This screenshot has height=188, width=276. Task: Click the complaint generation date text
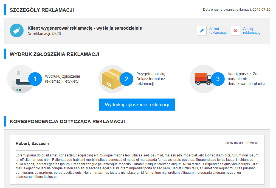coord(236,10)
